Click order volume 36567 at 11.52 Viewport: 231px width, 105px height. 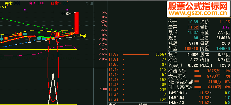click(x=161, y=54)
